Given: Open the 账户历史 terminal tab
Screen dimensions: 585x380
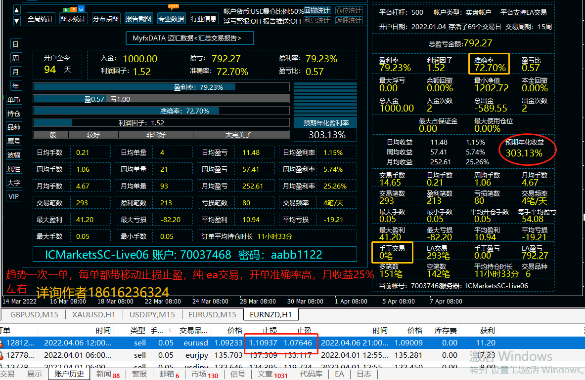Looking at the screenshot, I should pyautogui.click(x=69, y=374).
